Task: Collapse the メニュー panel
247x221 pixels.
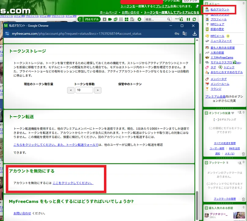Action: pyautogui.click(x=207, y=3)
